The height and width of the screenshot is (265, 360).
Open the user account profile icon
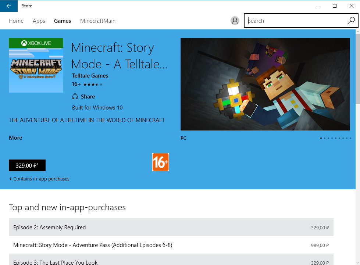tap(235, 21)
